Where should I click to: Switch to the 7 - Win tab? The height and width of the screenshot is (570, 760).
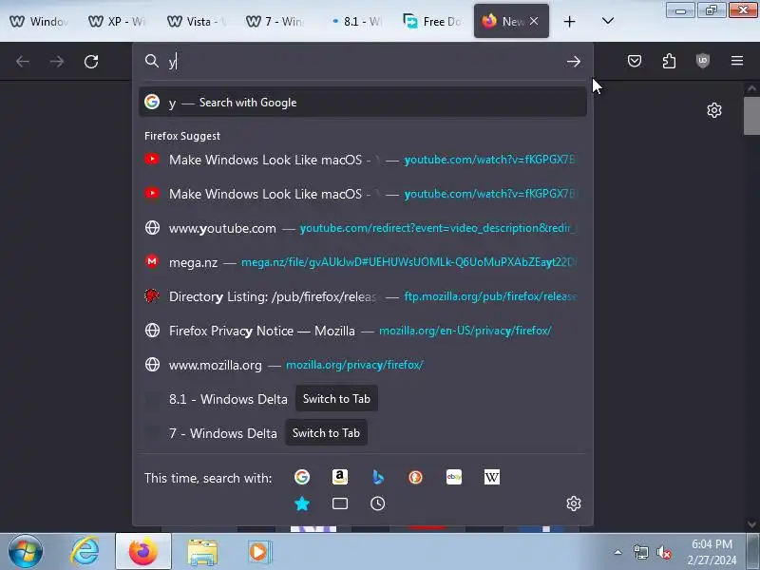[275, 21]
